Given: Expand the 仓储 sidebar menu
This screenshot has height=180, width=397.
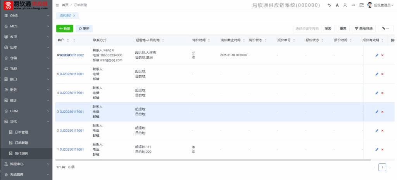Looking at the screenshot, I should point(26,58).
